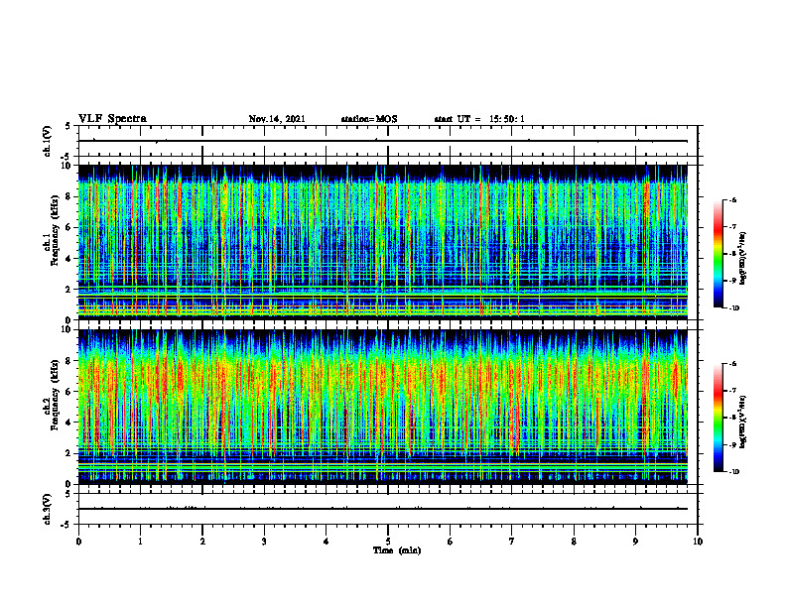Click the "4" kHz tick of ch.1 panel
The height and width of the screenshot is (607, 786).
[69, 259]
